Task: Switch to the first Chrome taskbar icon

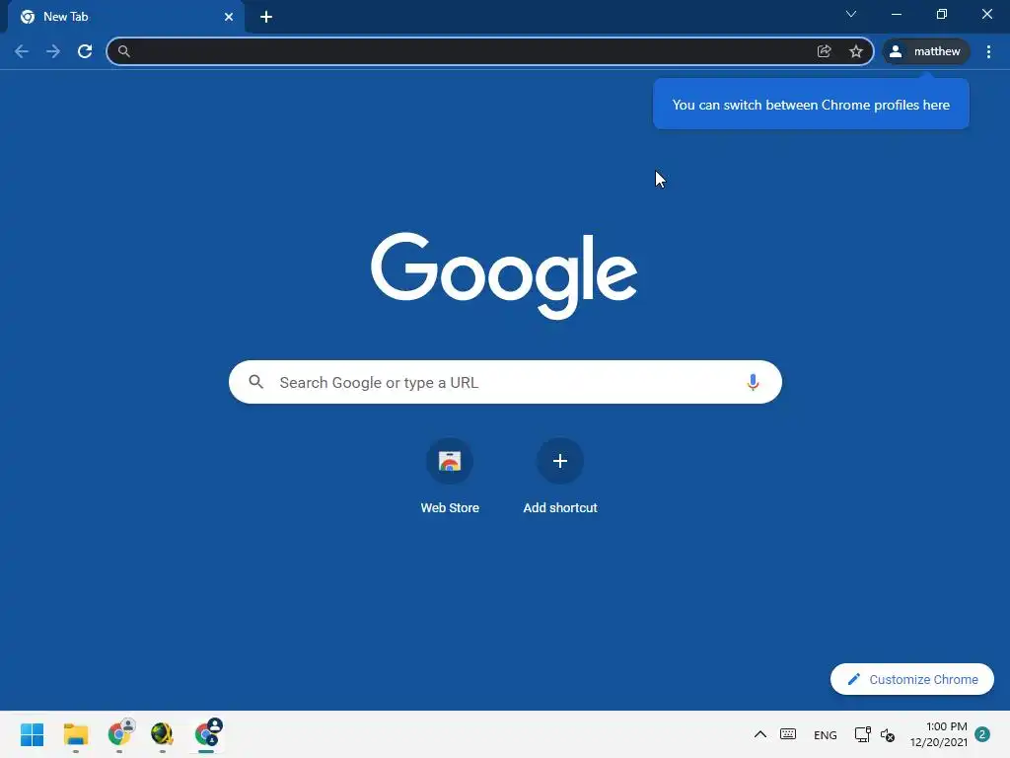Action: coord(119,733)
